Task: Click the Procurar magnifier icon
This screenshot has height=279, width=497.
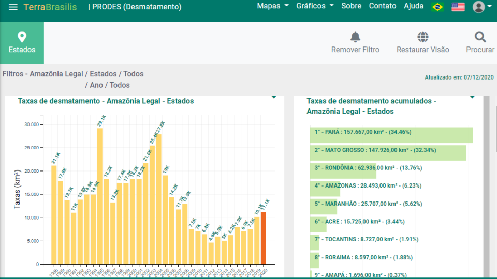Action: 480,37
